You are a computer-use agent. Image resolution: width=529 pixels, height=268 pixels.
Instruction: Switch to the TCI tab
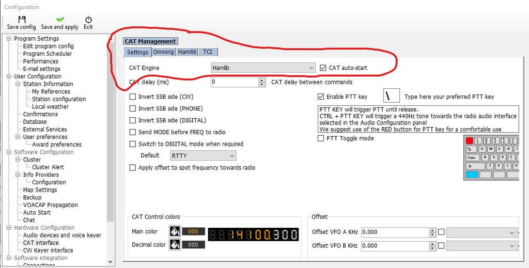coord(208,52)
